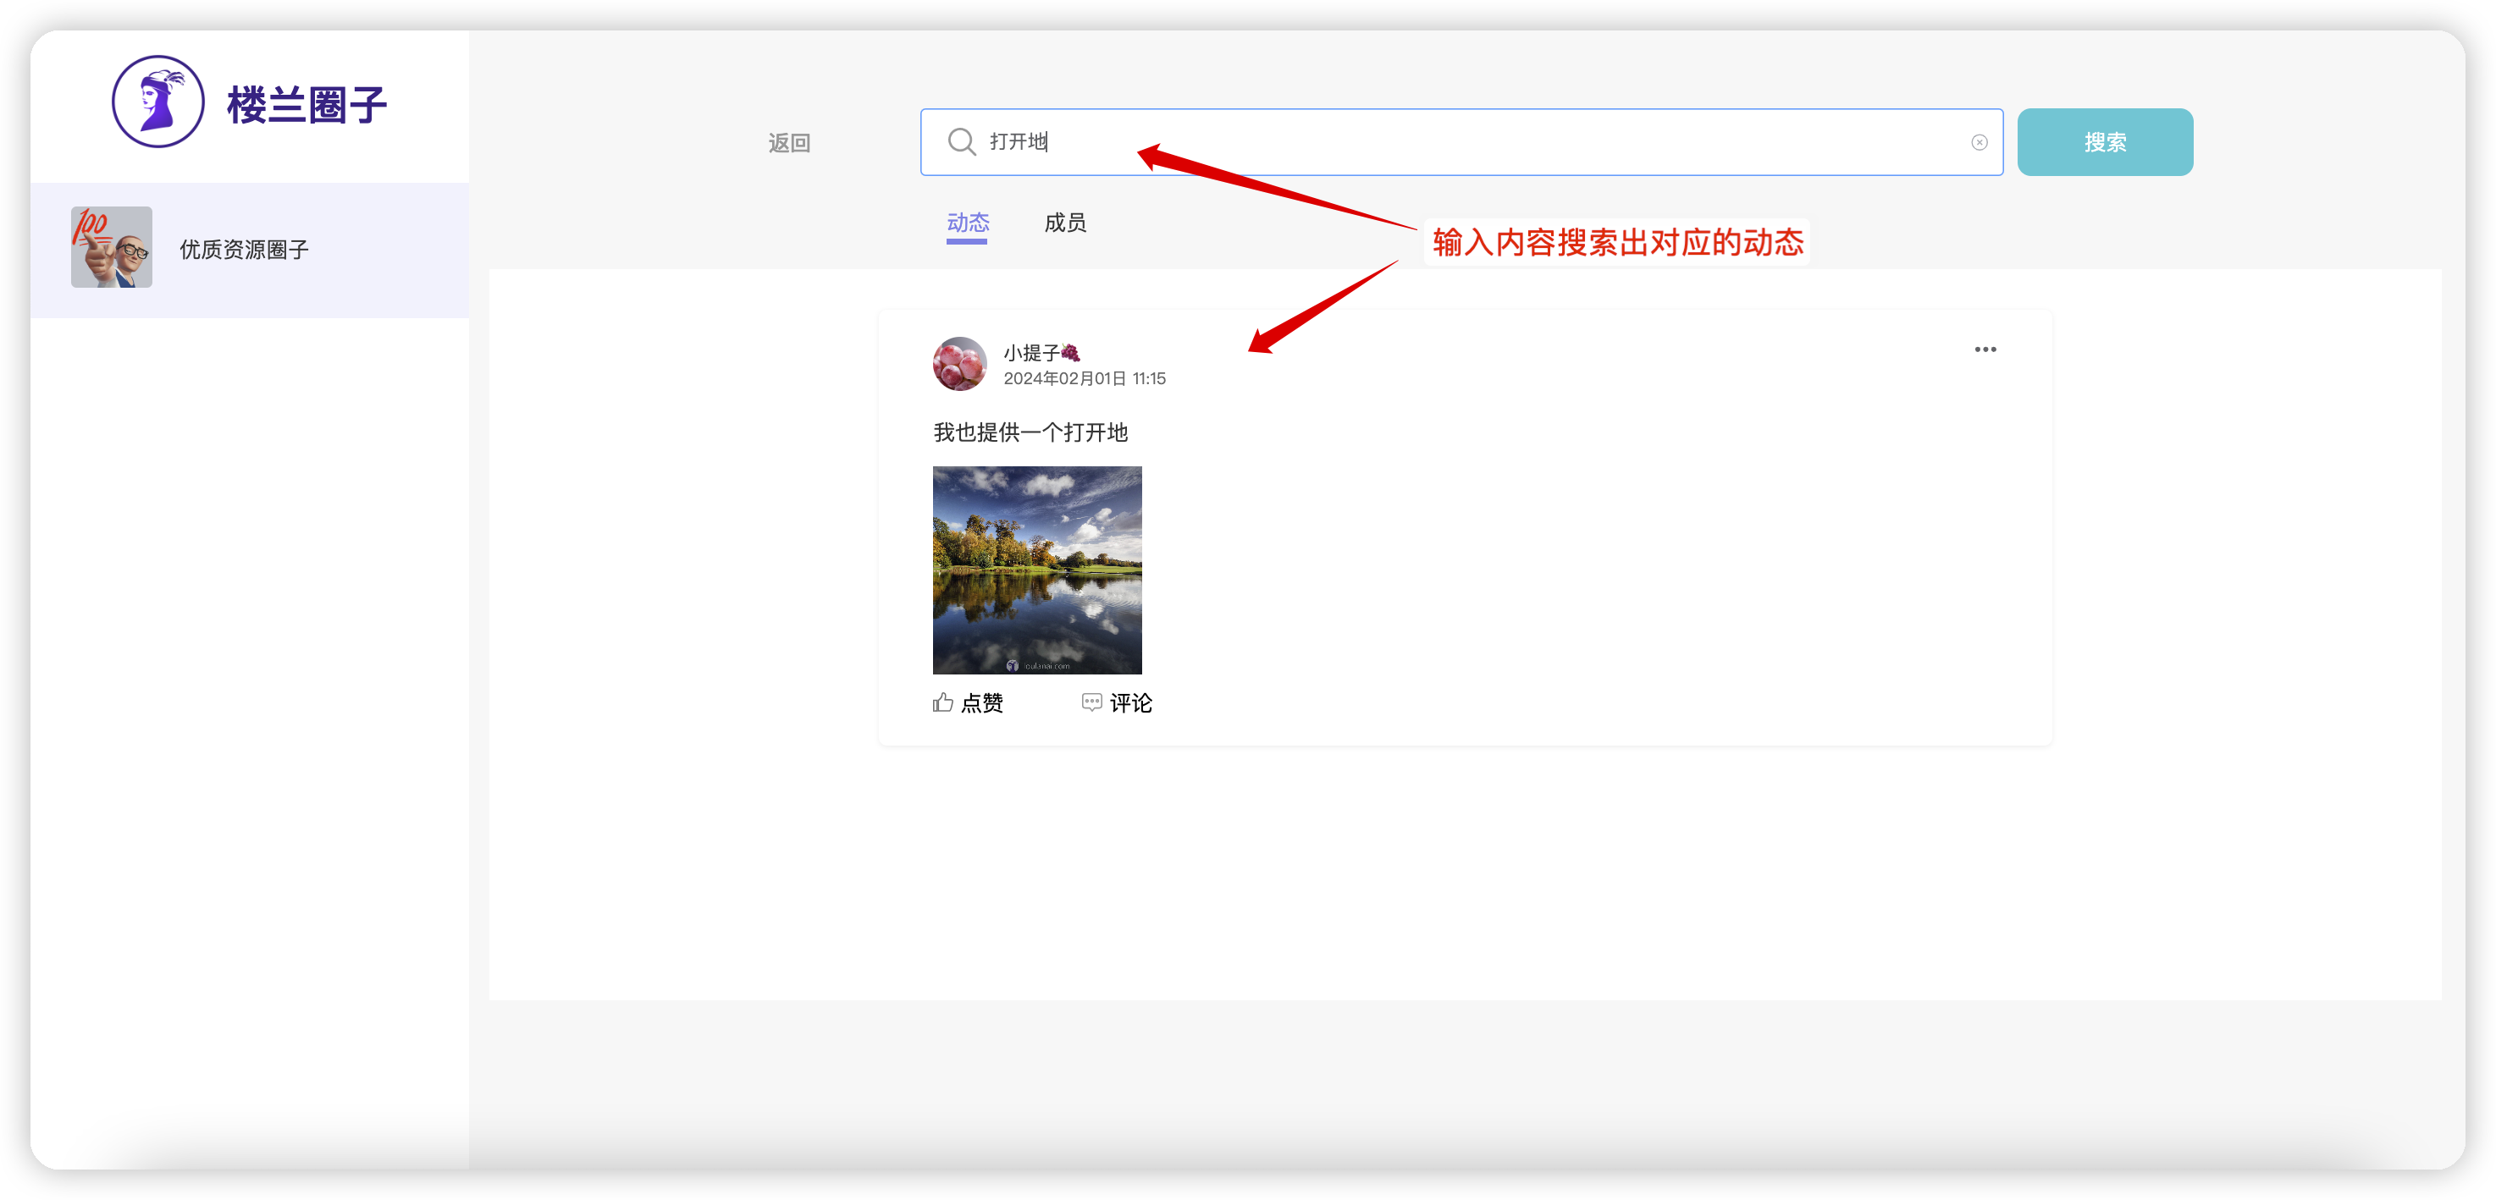Click the 楼兰圈子 logo icon

158,102
